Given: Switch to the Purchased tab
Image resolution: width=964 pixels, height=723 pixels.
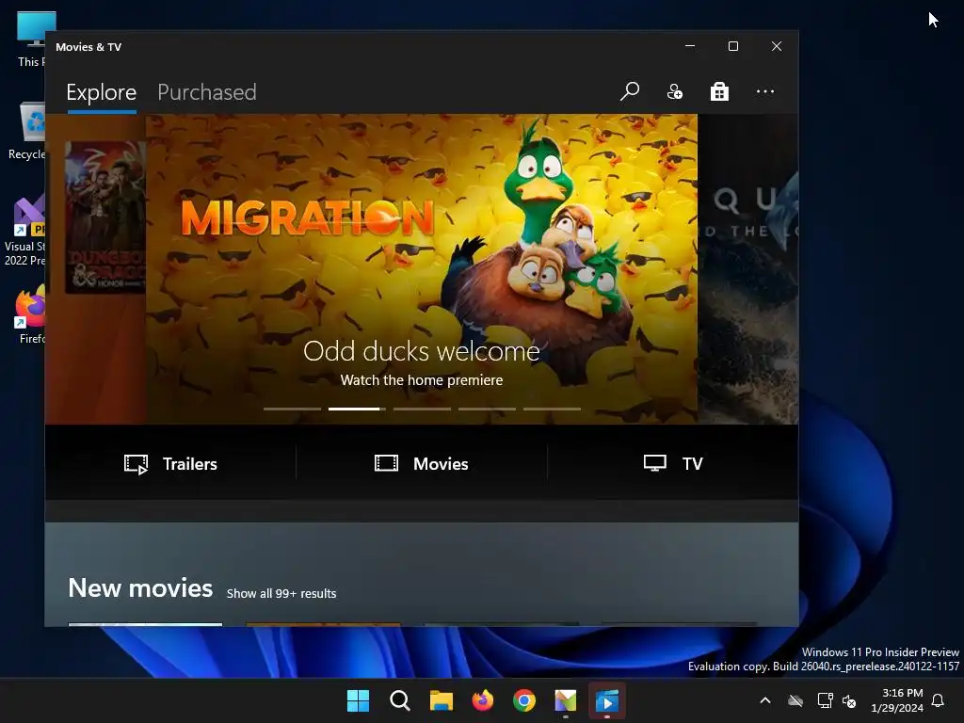Looking at the screenshot, I should (x=206, y=92).
